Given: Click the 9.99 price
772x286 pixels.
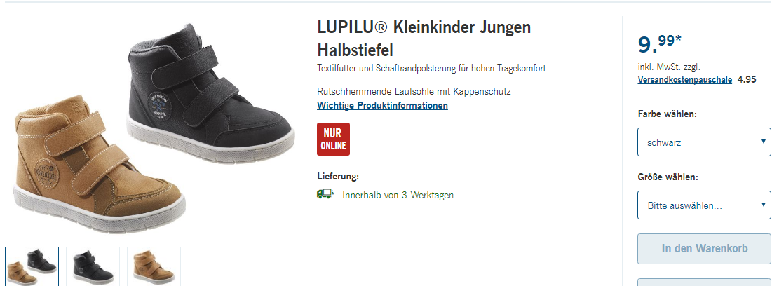Looking at the screenshot, I should tap(659, 44).
